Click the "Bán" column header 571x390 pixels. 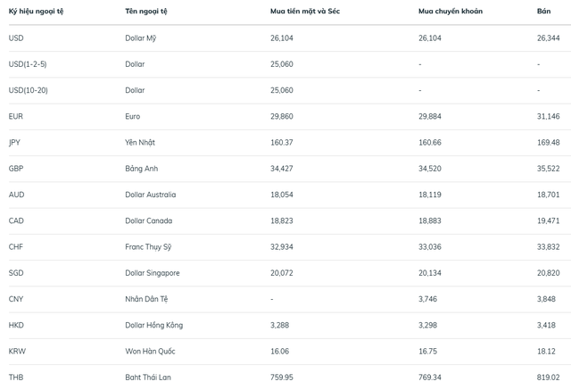543,11
